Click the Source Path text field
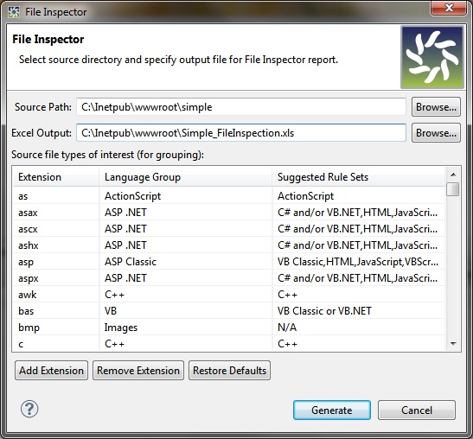The image size is (473, 439). (x=241, y=107)
